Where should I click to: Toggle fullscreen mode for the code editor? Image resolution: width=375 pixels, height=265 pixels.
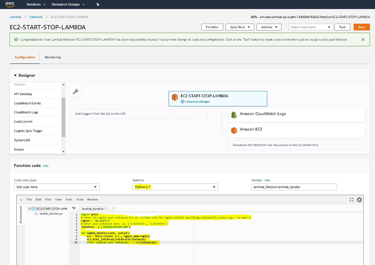(x=351, y=200)
